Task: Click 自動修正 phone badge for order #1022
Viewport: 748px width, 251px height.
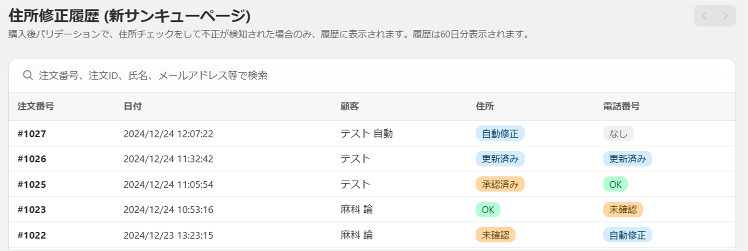Action: click(627, 235)
